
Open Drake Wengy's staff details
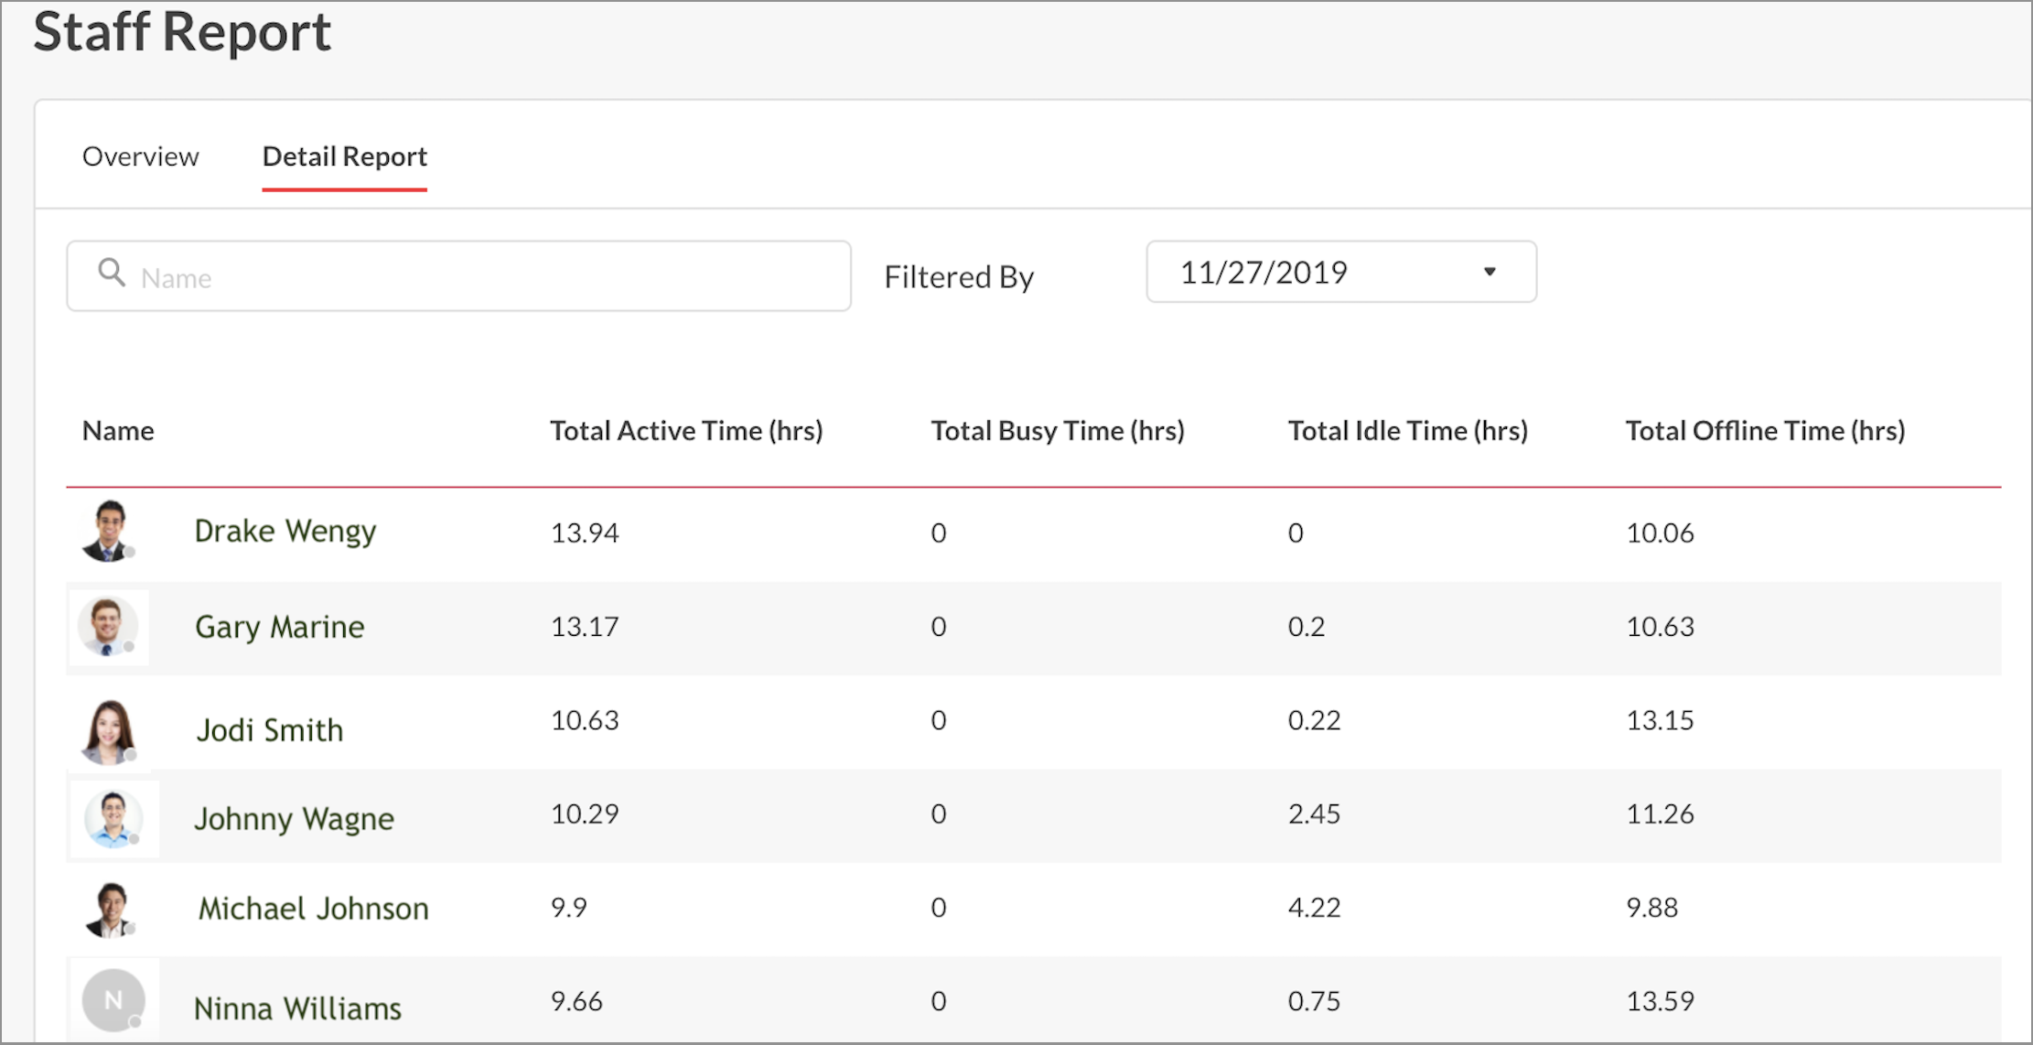(285, 532)
